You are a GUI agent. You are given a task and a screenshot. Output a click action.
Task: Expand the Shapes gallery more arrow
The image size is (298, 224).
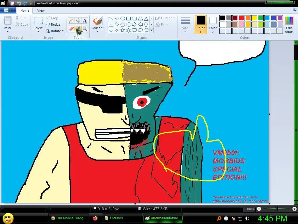coord(151,30)
